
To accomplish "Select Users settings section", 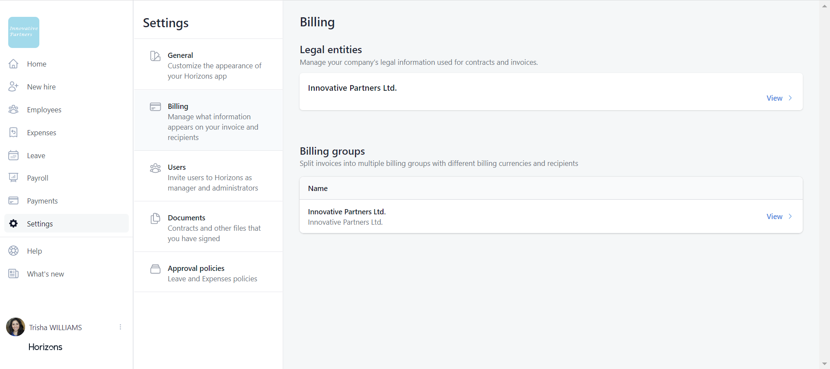I will point(208,177).
